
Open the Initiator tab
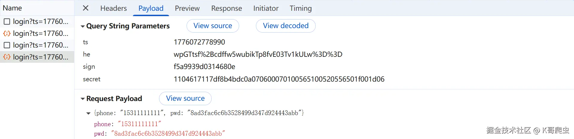click(x=266, y=8)
